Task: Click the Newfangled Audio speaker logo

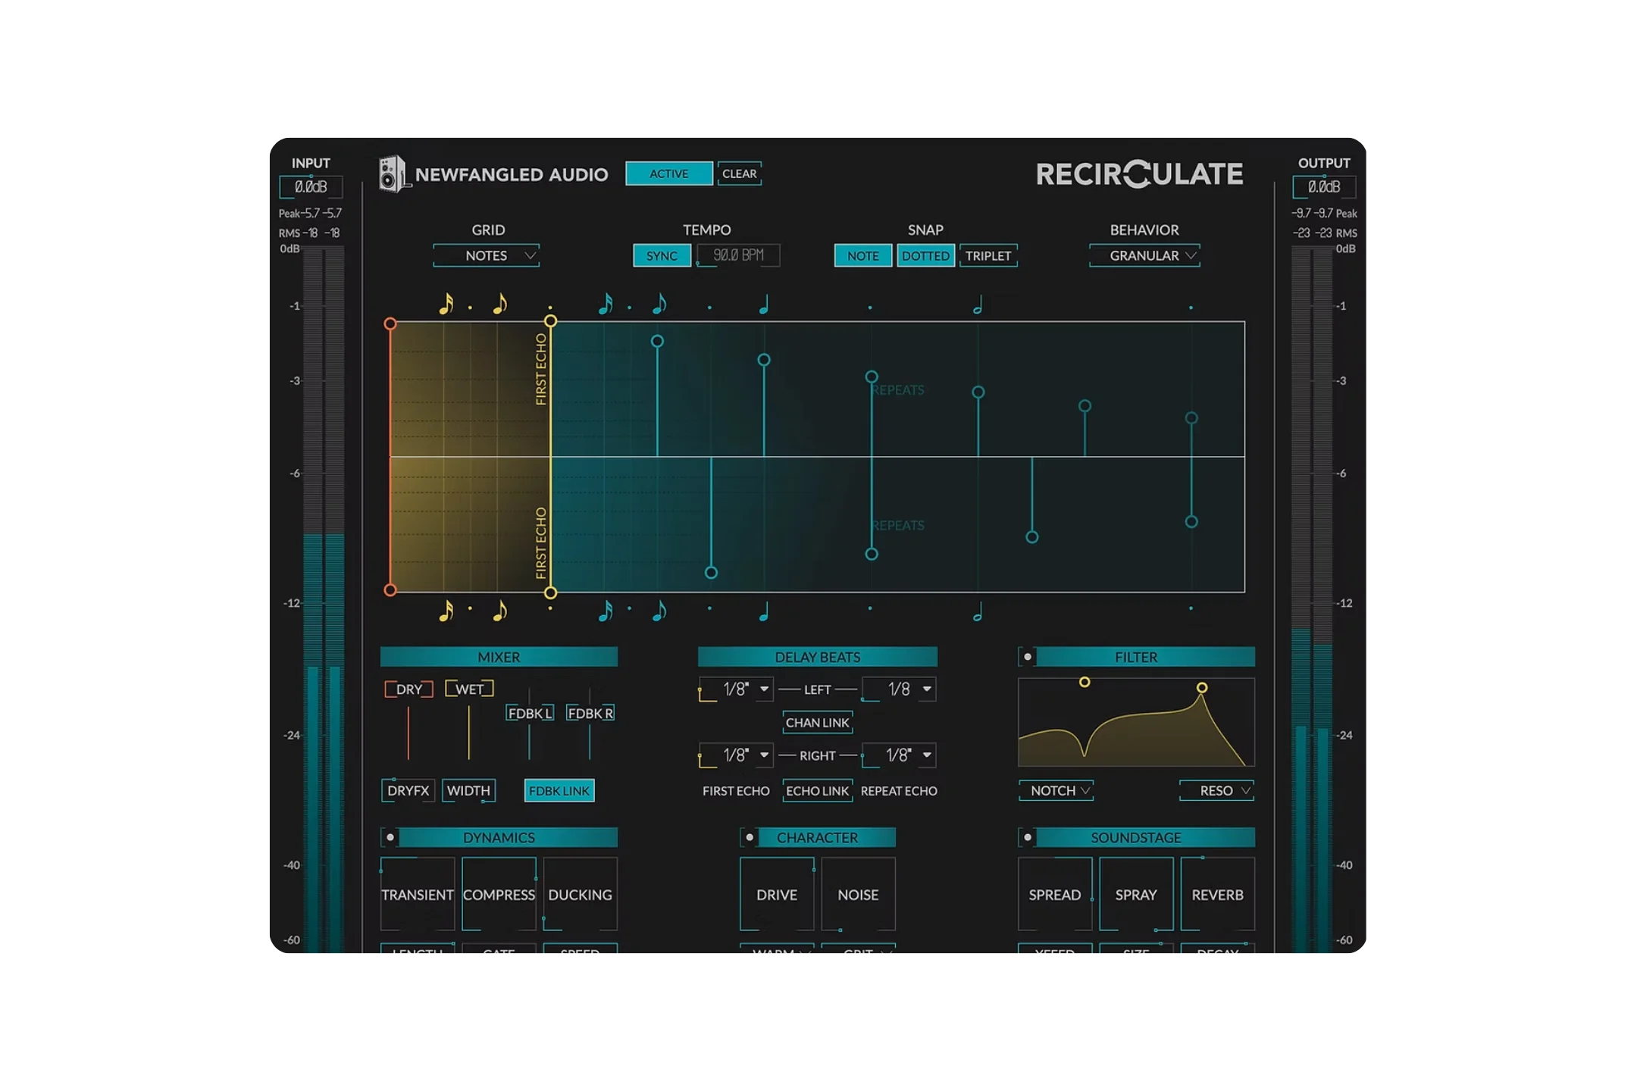Action: pyautogui.click(x=393, y=174)
